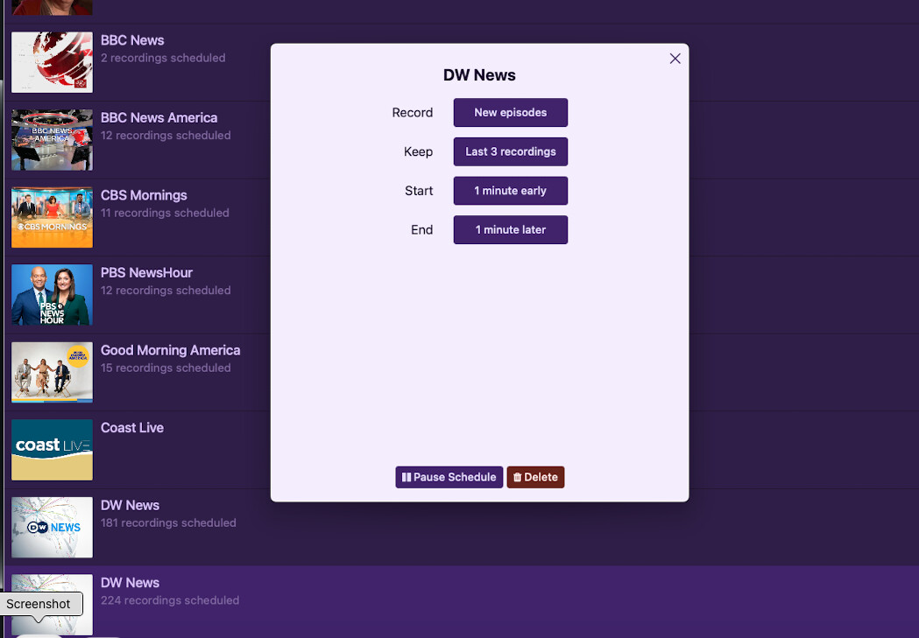Select the PBS NewsHour thumbnail

[52, 295]
